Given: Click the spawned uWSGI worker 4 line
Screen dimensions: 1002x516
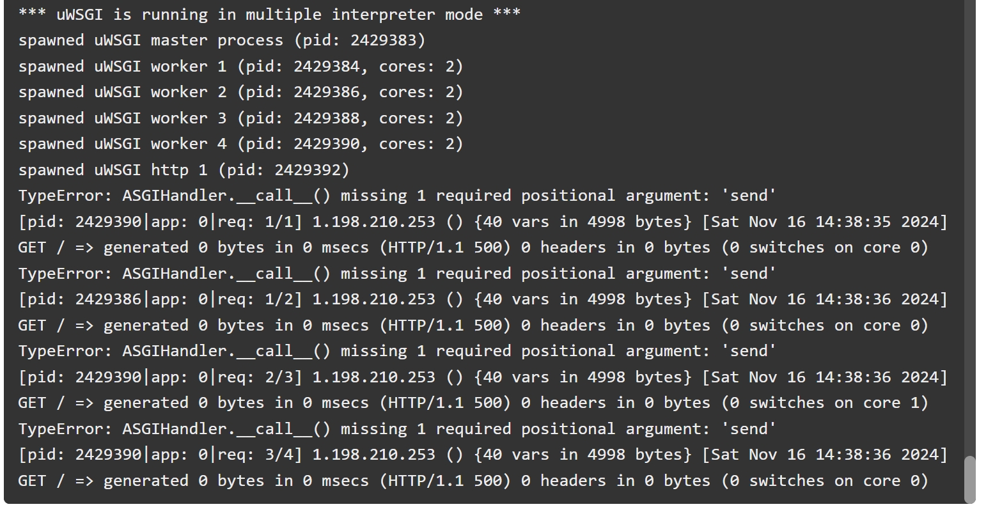Looking at the screenshot, I should pos(240,144).
